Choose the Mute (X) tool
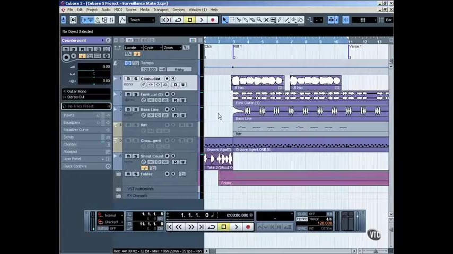Viewport: 453px width, 254px height. click(x=266, y=20)
